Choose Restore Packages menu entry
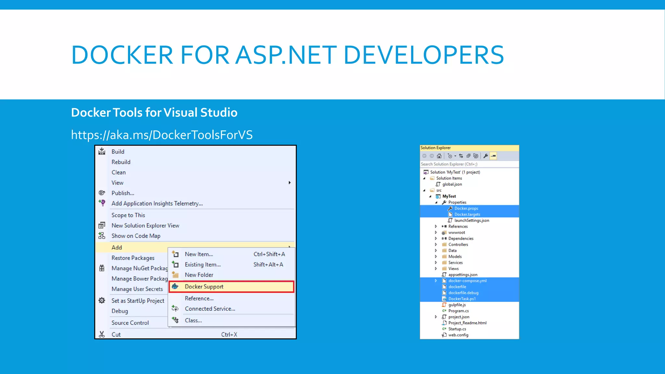 pyautogui.click(x=133, y=258)
